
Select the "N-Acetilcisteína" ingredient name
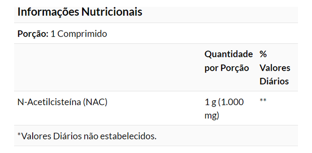tap(49, 102)
